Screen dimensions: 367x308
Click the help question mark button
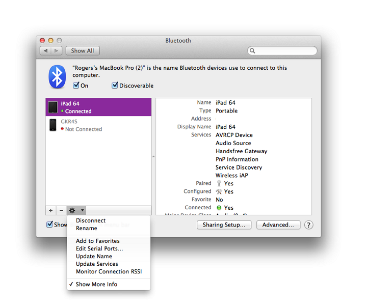click(x=309, y=225)
